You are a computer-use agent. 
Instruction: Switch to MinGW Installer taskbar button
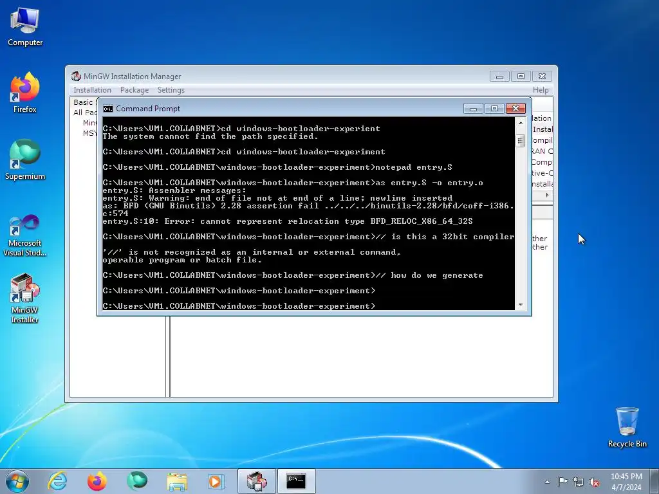point(257,481)
